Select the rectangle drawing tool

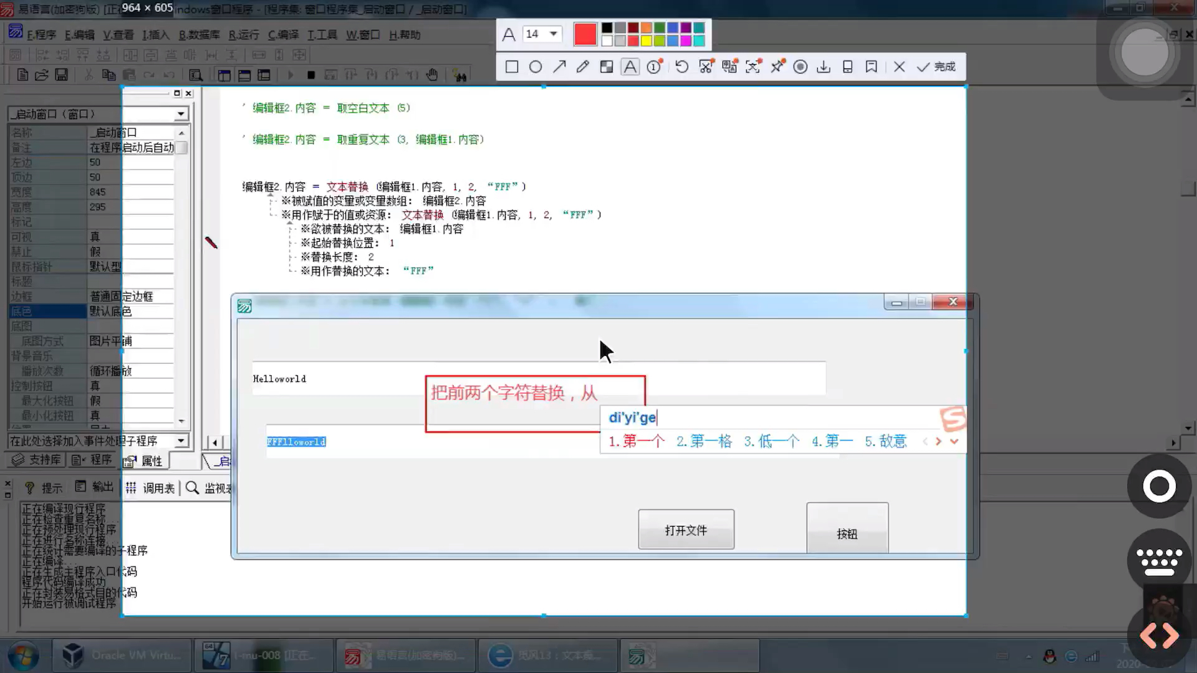pyautogui.click(x=512, y=67)
